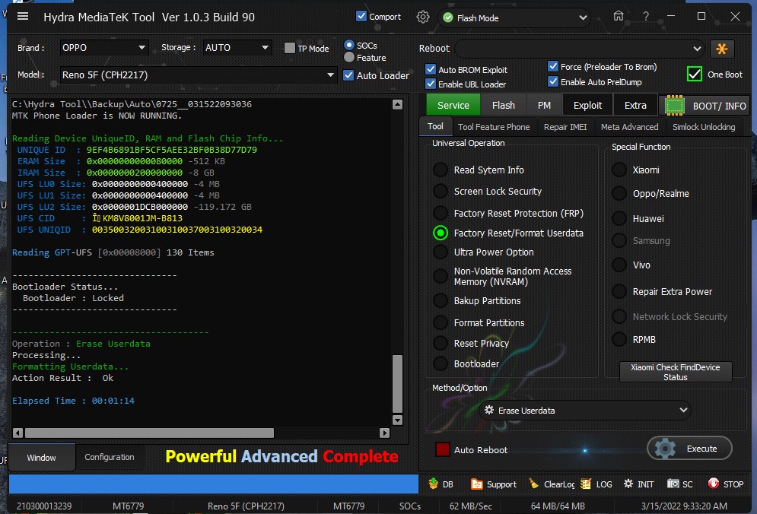Screen dimensions: 757x514
Task: Toggle Enable Auto PrelDump checkbox
Action: click(553, 81)
